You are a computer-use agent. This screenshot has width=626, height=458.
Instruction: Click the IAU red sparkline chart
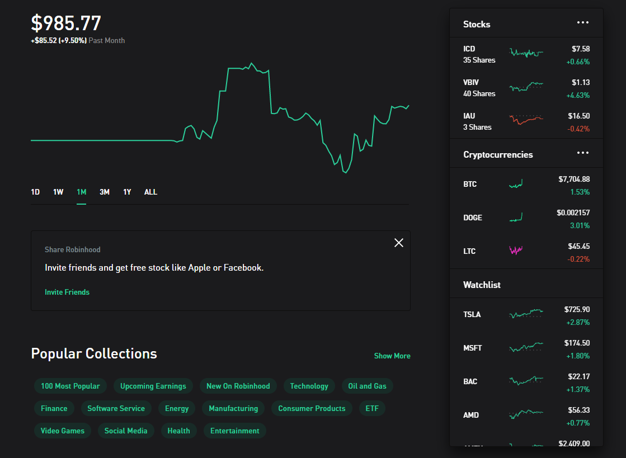(x=526, y=119)
